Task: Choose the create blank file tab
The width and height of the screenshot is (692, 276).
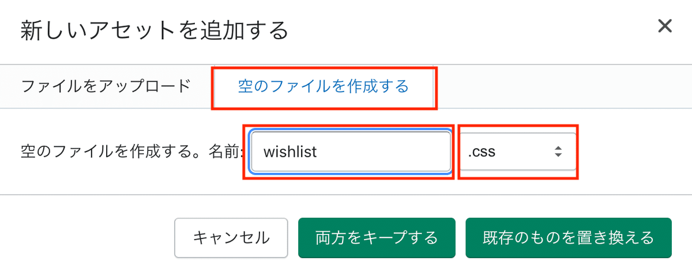Action: (324, 86)
